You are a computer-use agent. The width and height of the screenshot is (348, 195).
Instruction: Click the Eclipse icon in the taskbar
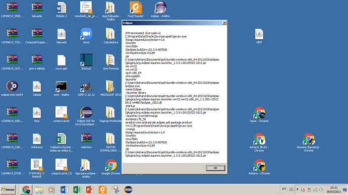click(x=128, y=189)
